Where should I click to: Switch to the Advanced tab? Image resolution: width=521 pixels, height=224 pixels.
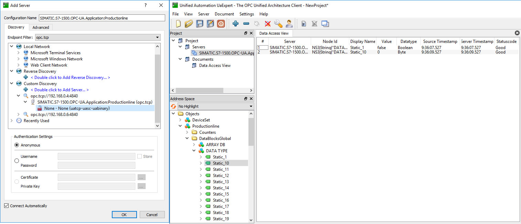pos(41,27)
